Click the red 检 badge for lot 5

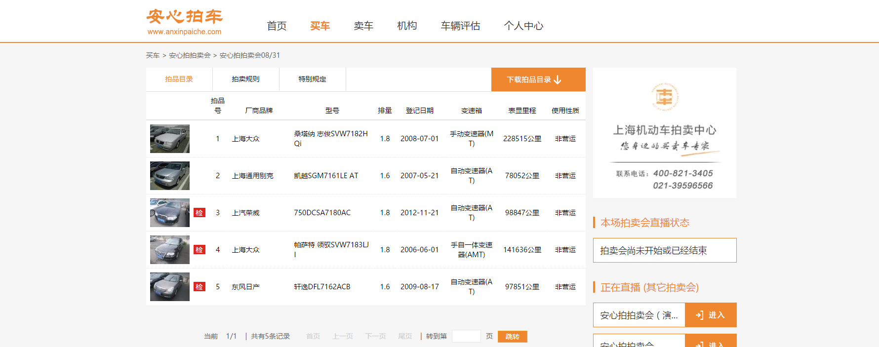[x=200, y=287]
